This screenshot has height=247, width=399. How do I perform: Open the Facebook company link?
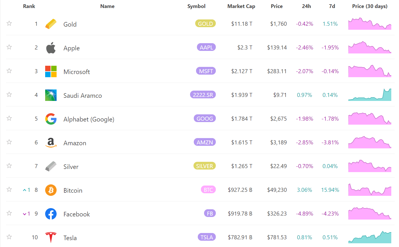[x=77, y=214]
